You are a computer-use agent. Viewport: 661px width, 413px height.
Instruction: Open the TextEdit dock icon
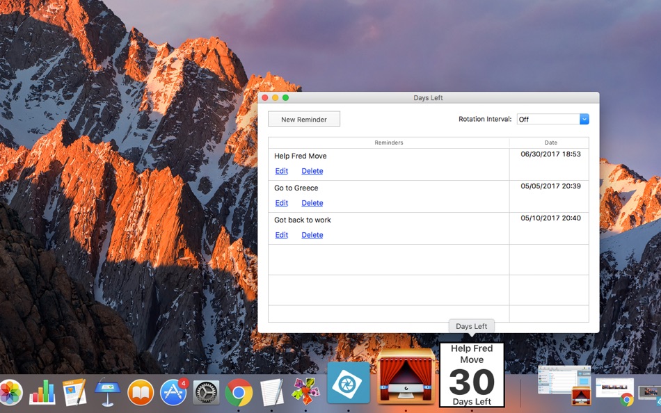click(x=271, y=392)
